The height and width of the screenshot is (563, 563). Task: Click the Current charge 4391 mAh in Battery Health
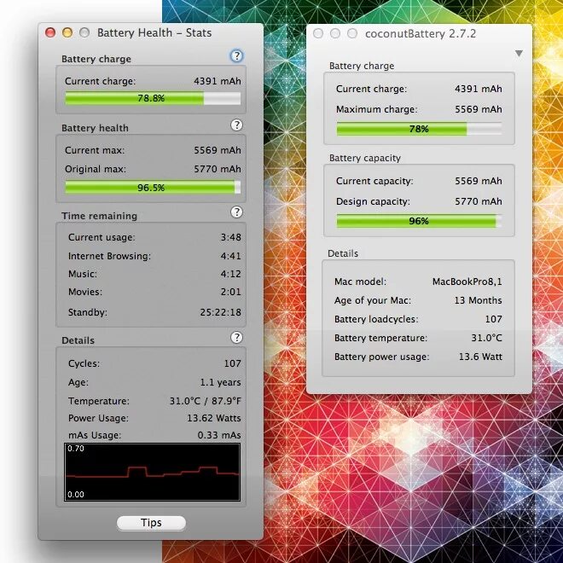pos(218,81)
